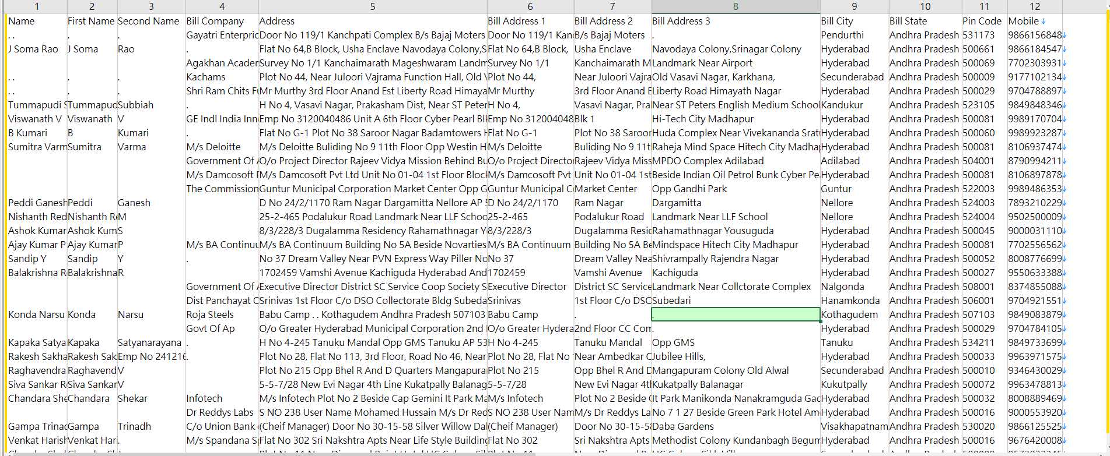Select the 'Roja Steels' company cell
The width and height of the screenshot is (1110, 456).
222,314
